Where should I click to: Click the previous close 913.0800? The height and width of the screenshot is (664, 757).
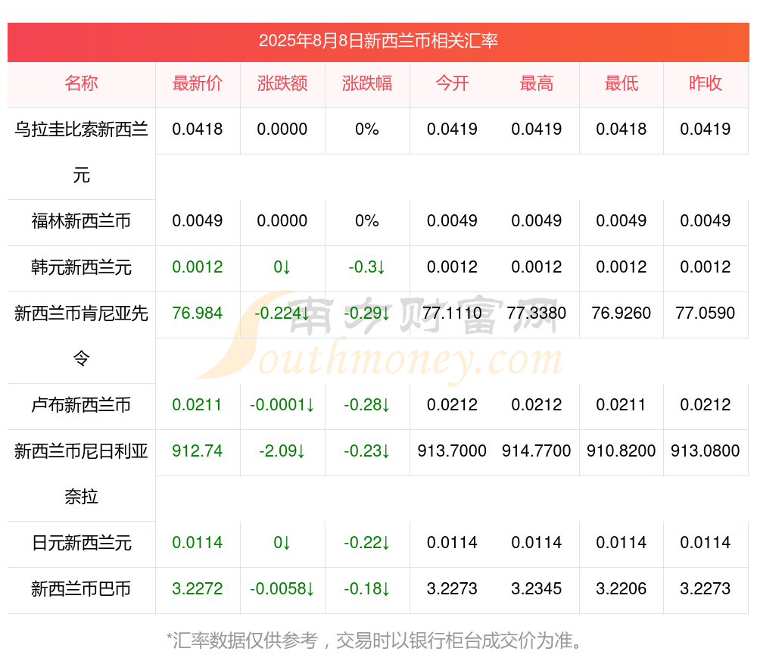706,450
